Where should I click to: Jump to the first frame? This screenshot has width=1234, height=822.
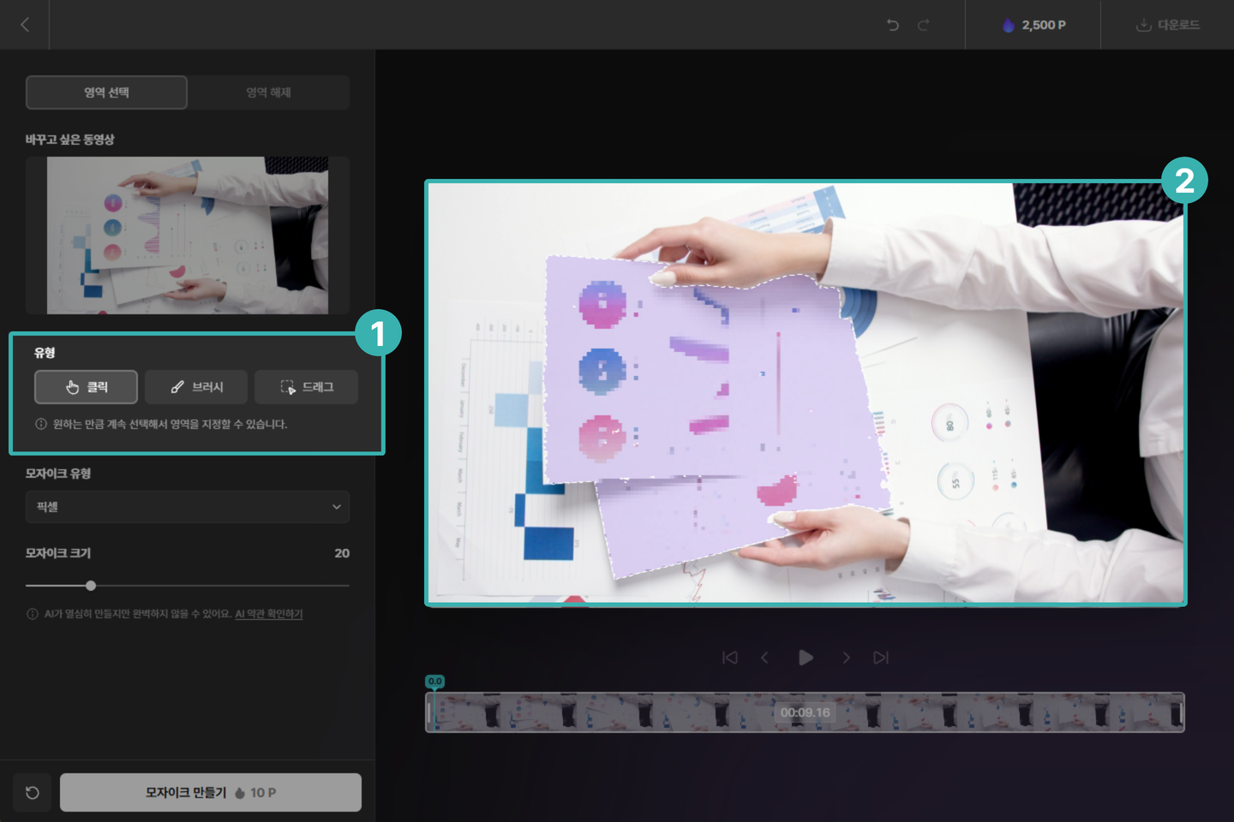(730, 658)
